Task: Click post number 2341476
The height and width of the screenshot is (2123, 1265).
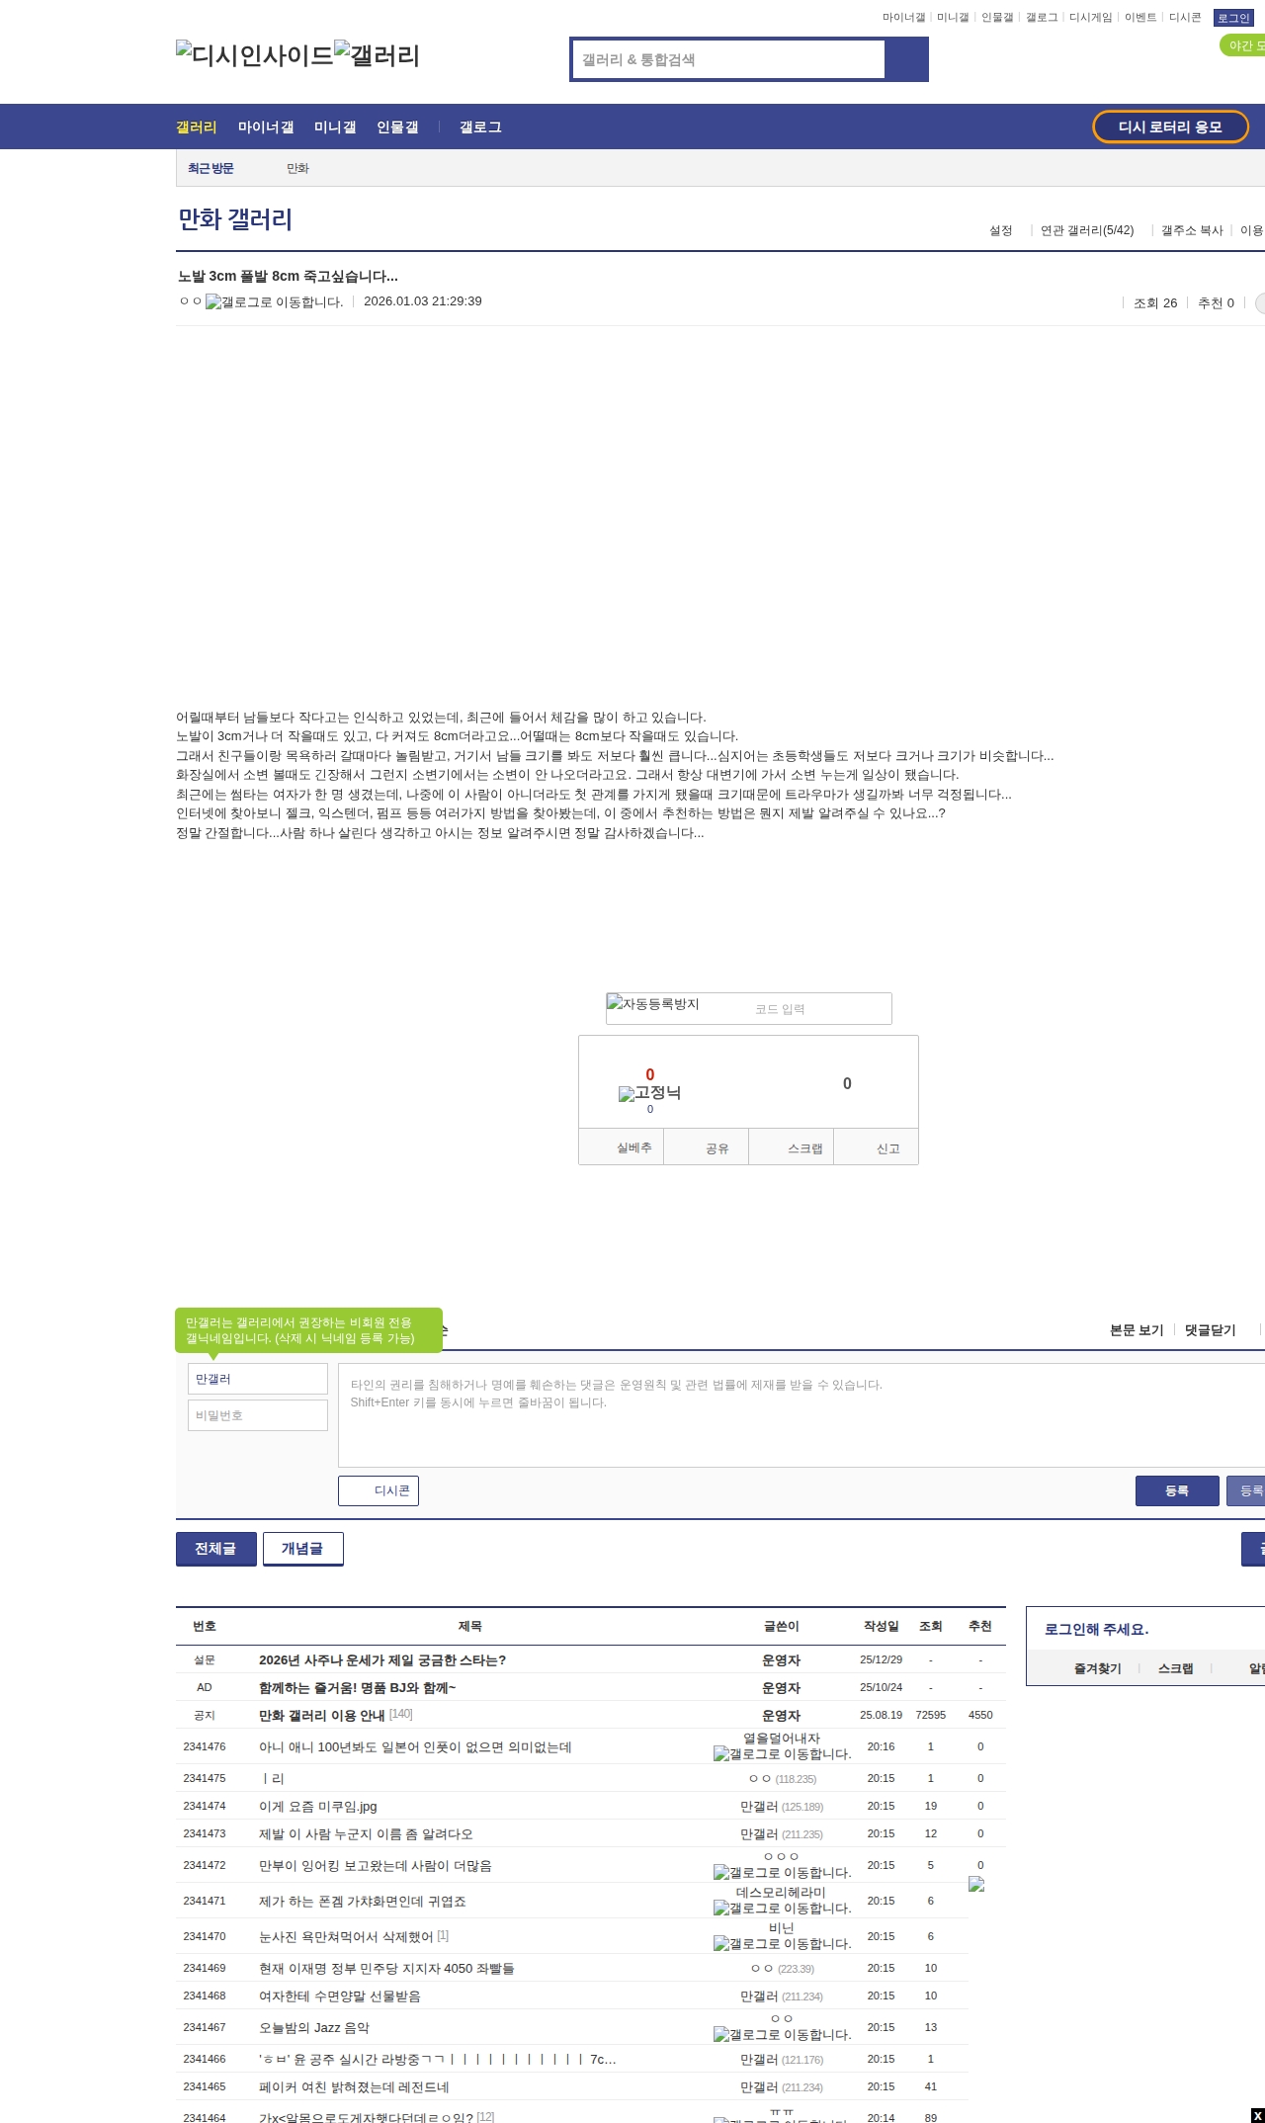Action: tap(205, 1746)
